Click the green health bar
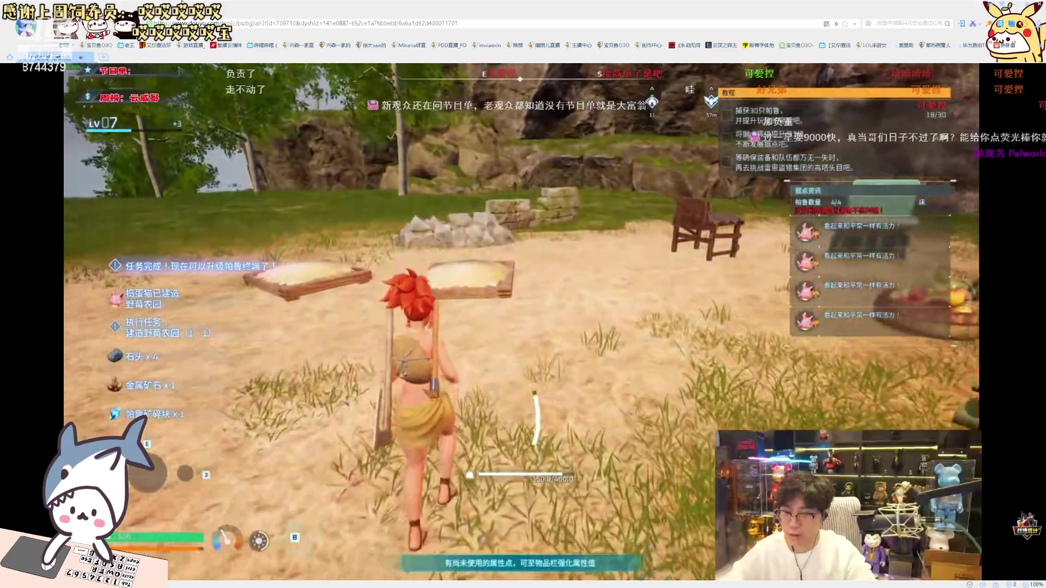Viewport: 1046px width, 588px height. click(155, 537)
